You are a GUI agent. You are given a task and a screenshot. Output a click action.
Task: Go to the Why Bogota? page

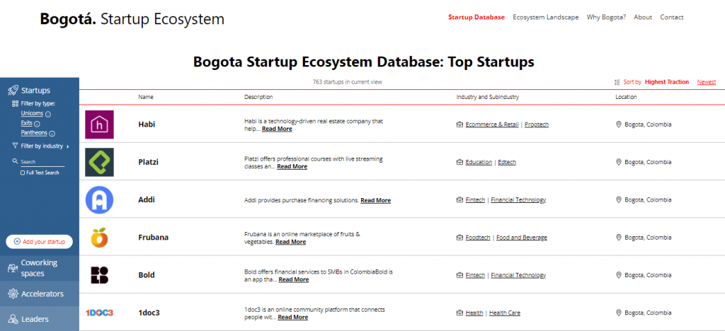[x=606, y=17]
